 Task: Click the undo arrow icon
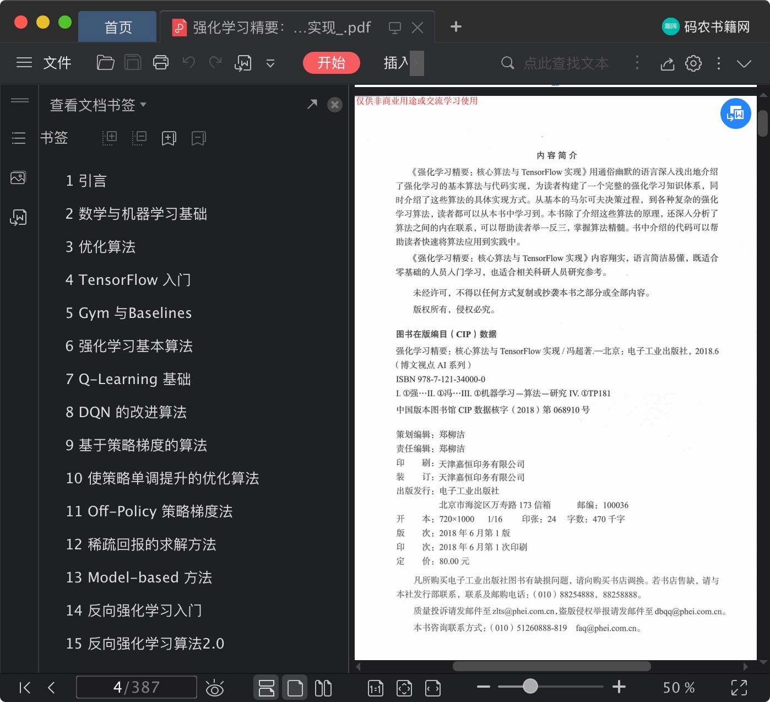pyautogui.click(x=189, y=63)
